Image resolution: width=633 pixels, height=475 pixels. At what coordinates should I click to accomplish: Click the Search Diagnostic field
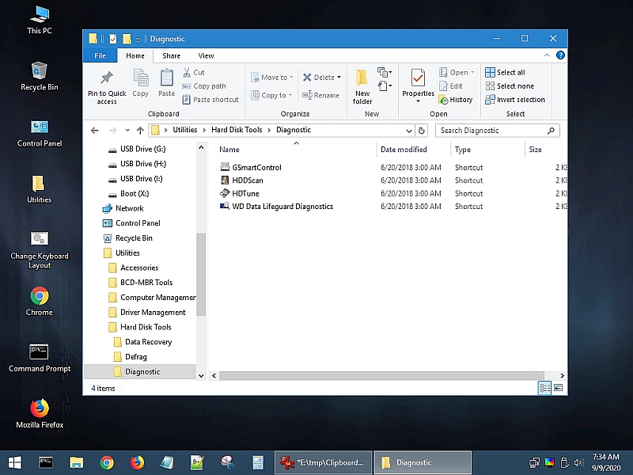coord(497,131)
